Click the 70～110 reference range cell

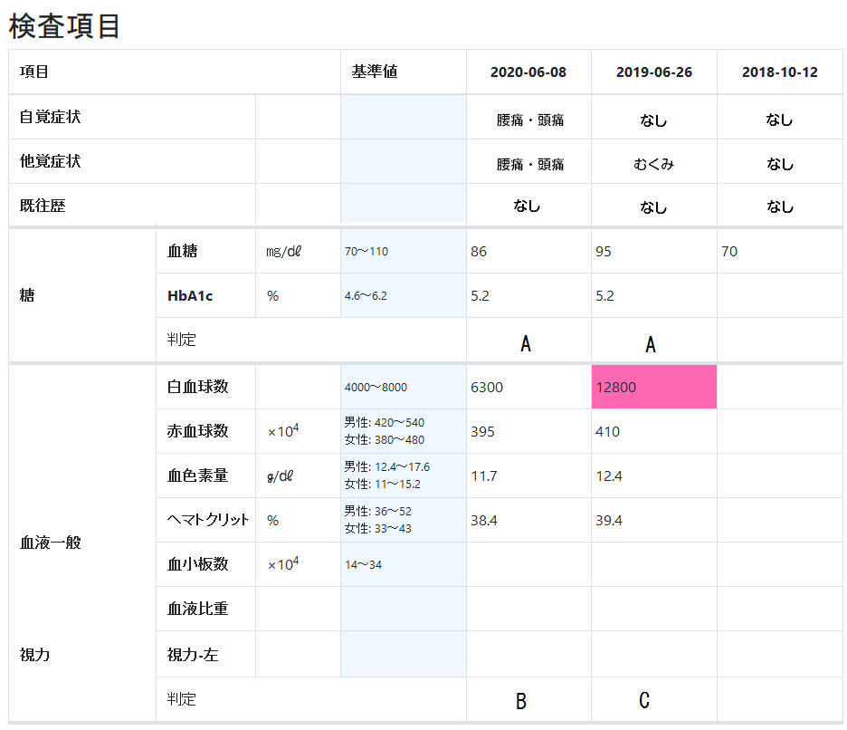(x=366, y=252)
